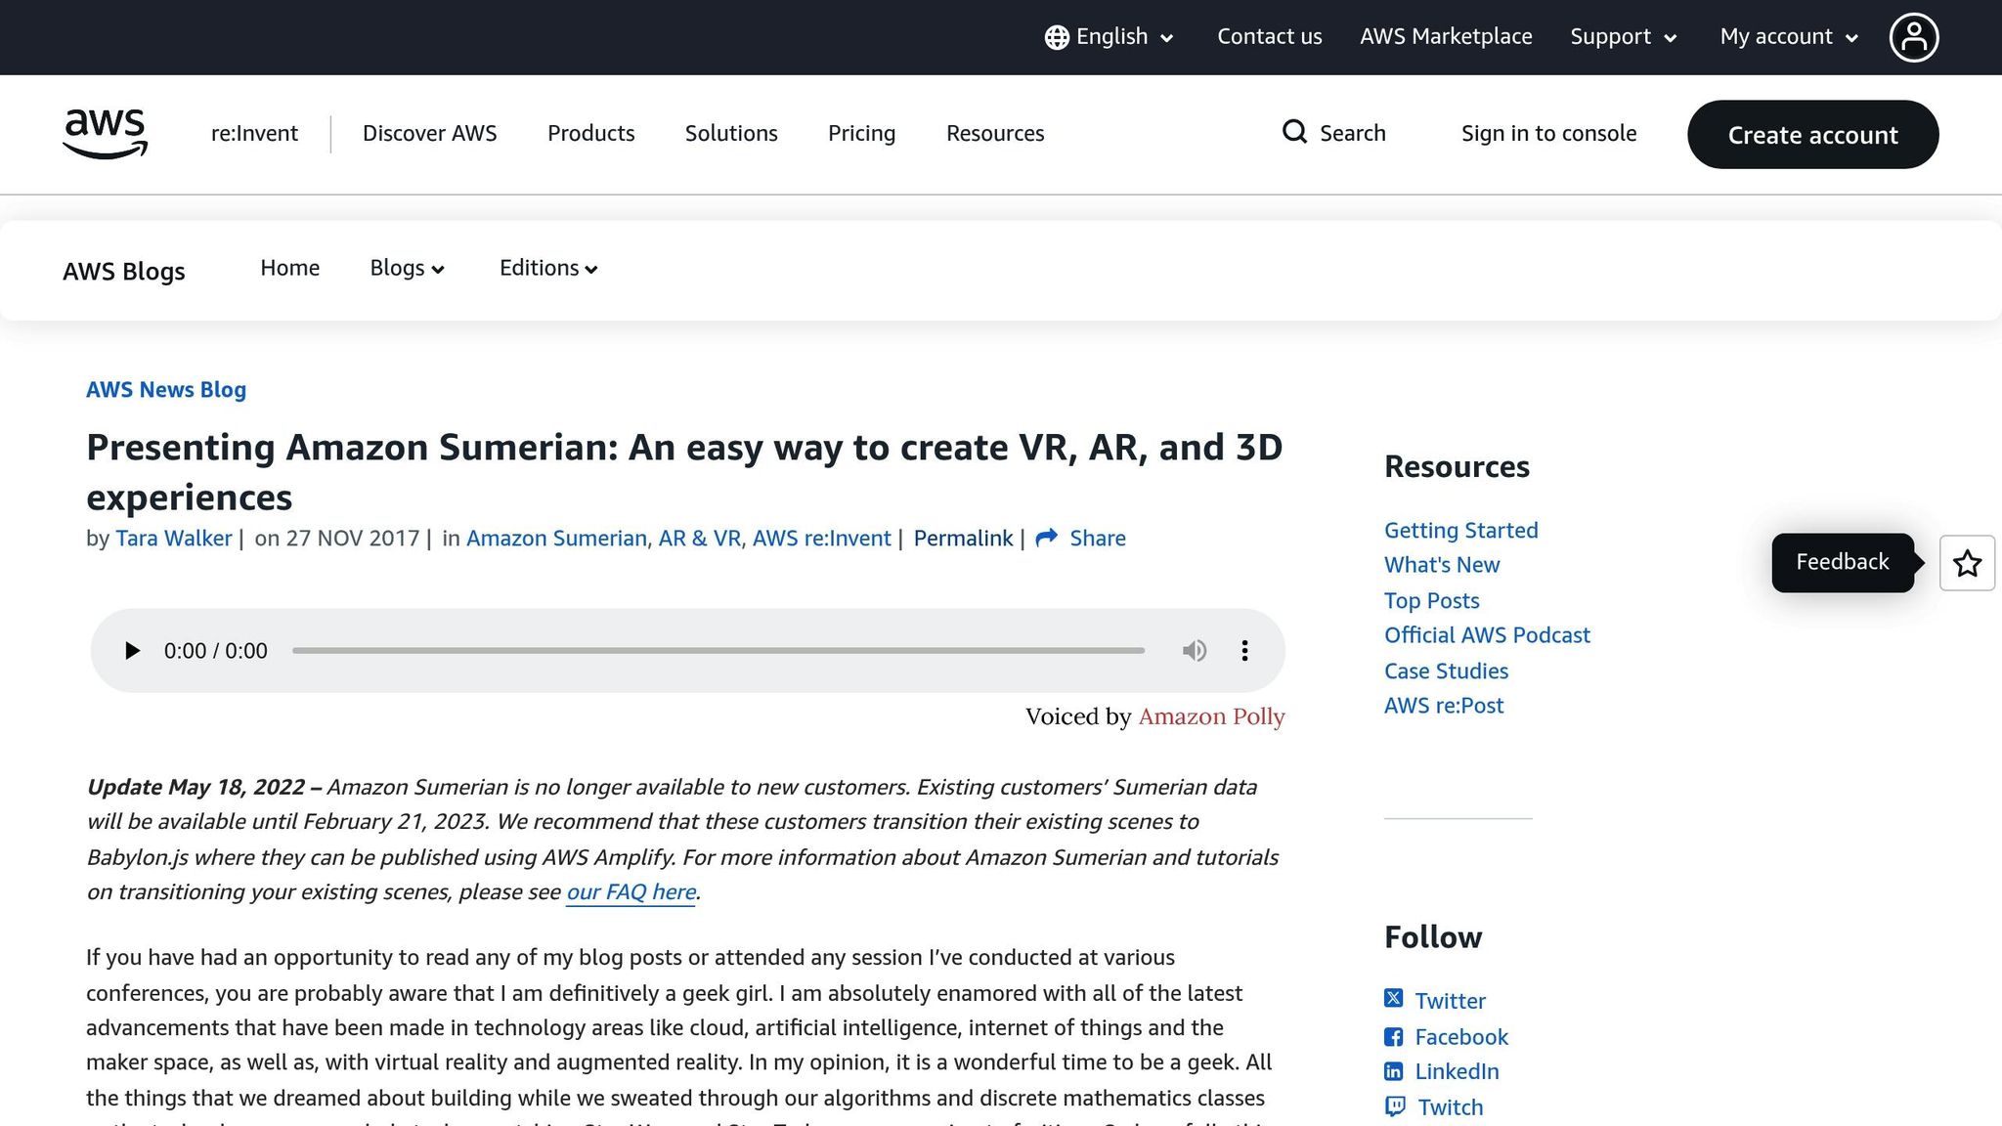Click the Create account button
This screenshot has width=2002, height=1126.
pos(1812,135)
